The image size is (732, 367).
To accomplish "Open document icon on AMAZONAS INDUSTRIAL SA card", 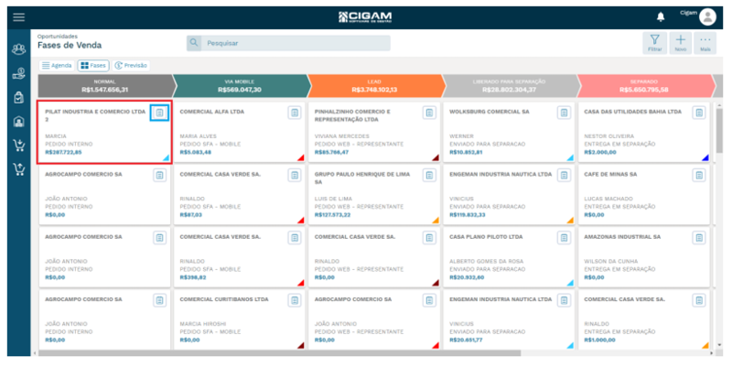I will [x=699, y=238].
